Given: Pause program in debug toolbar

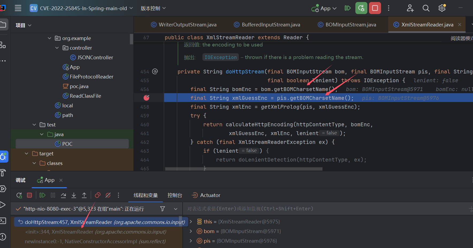Looking at the screenshot, I should pos(53,195).
